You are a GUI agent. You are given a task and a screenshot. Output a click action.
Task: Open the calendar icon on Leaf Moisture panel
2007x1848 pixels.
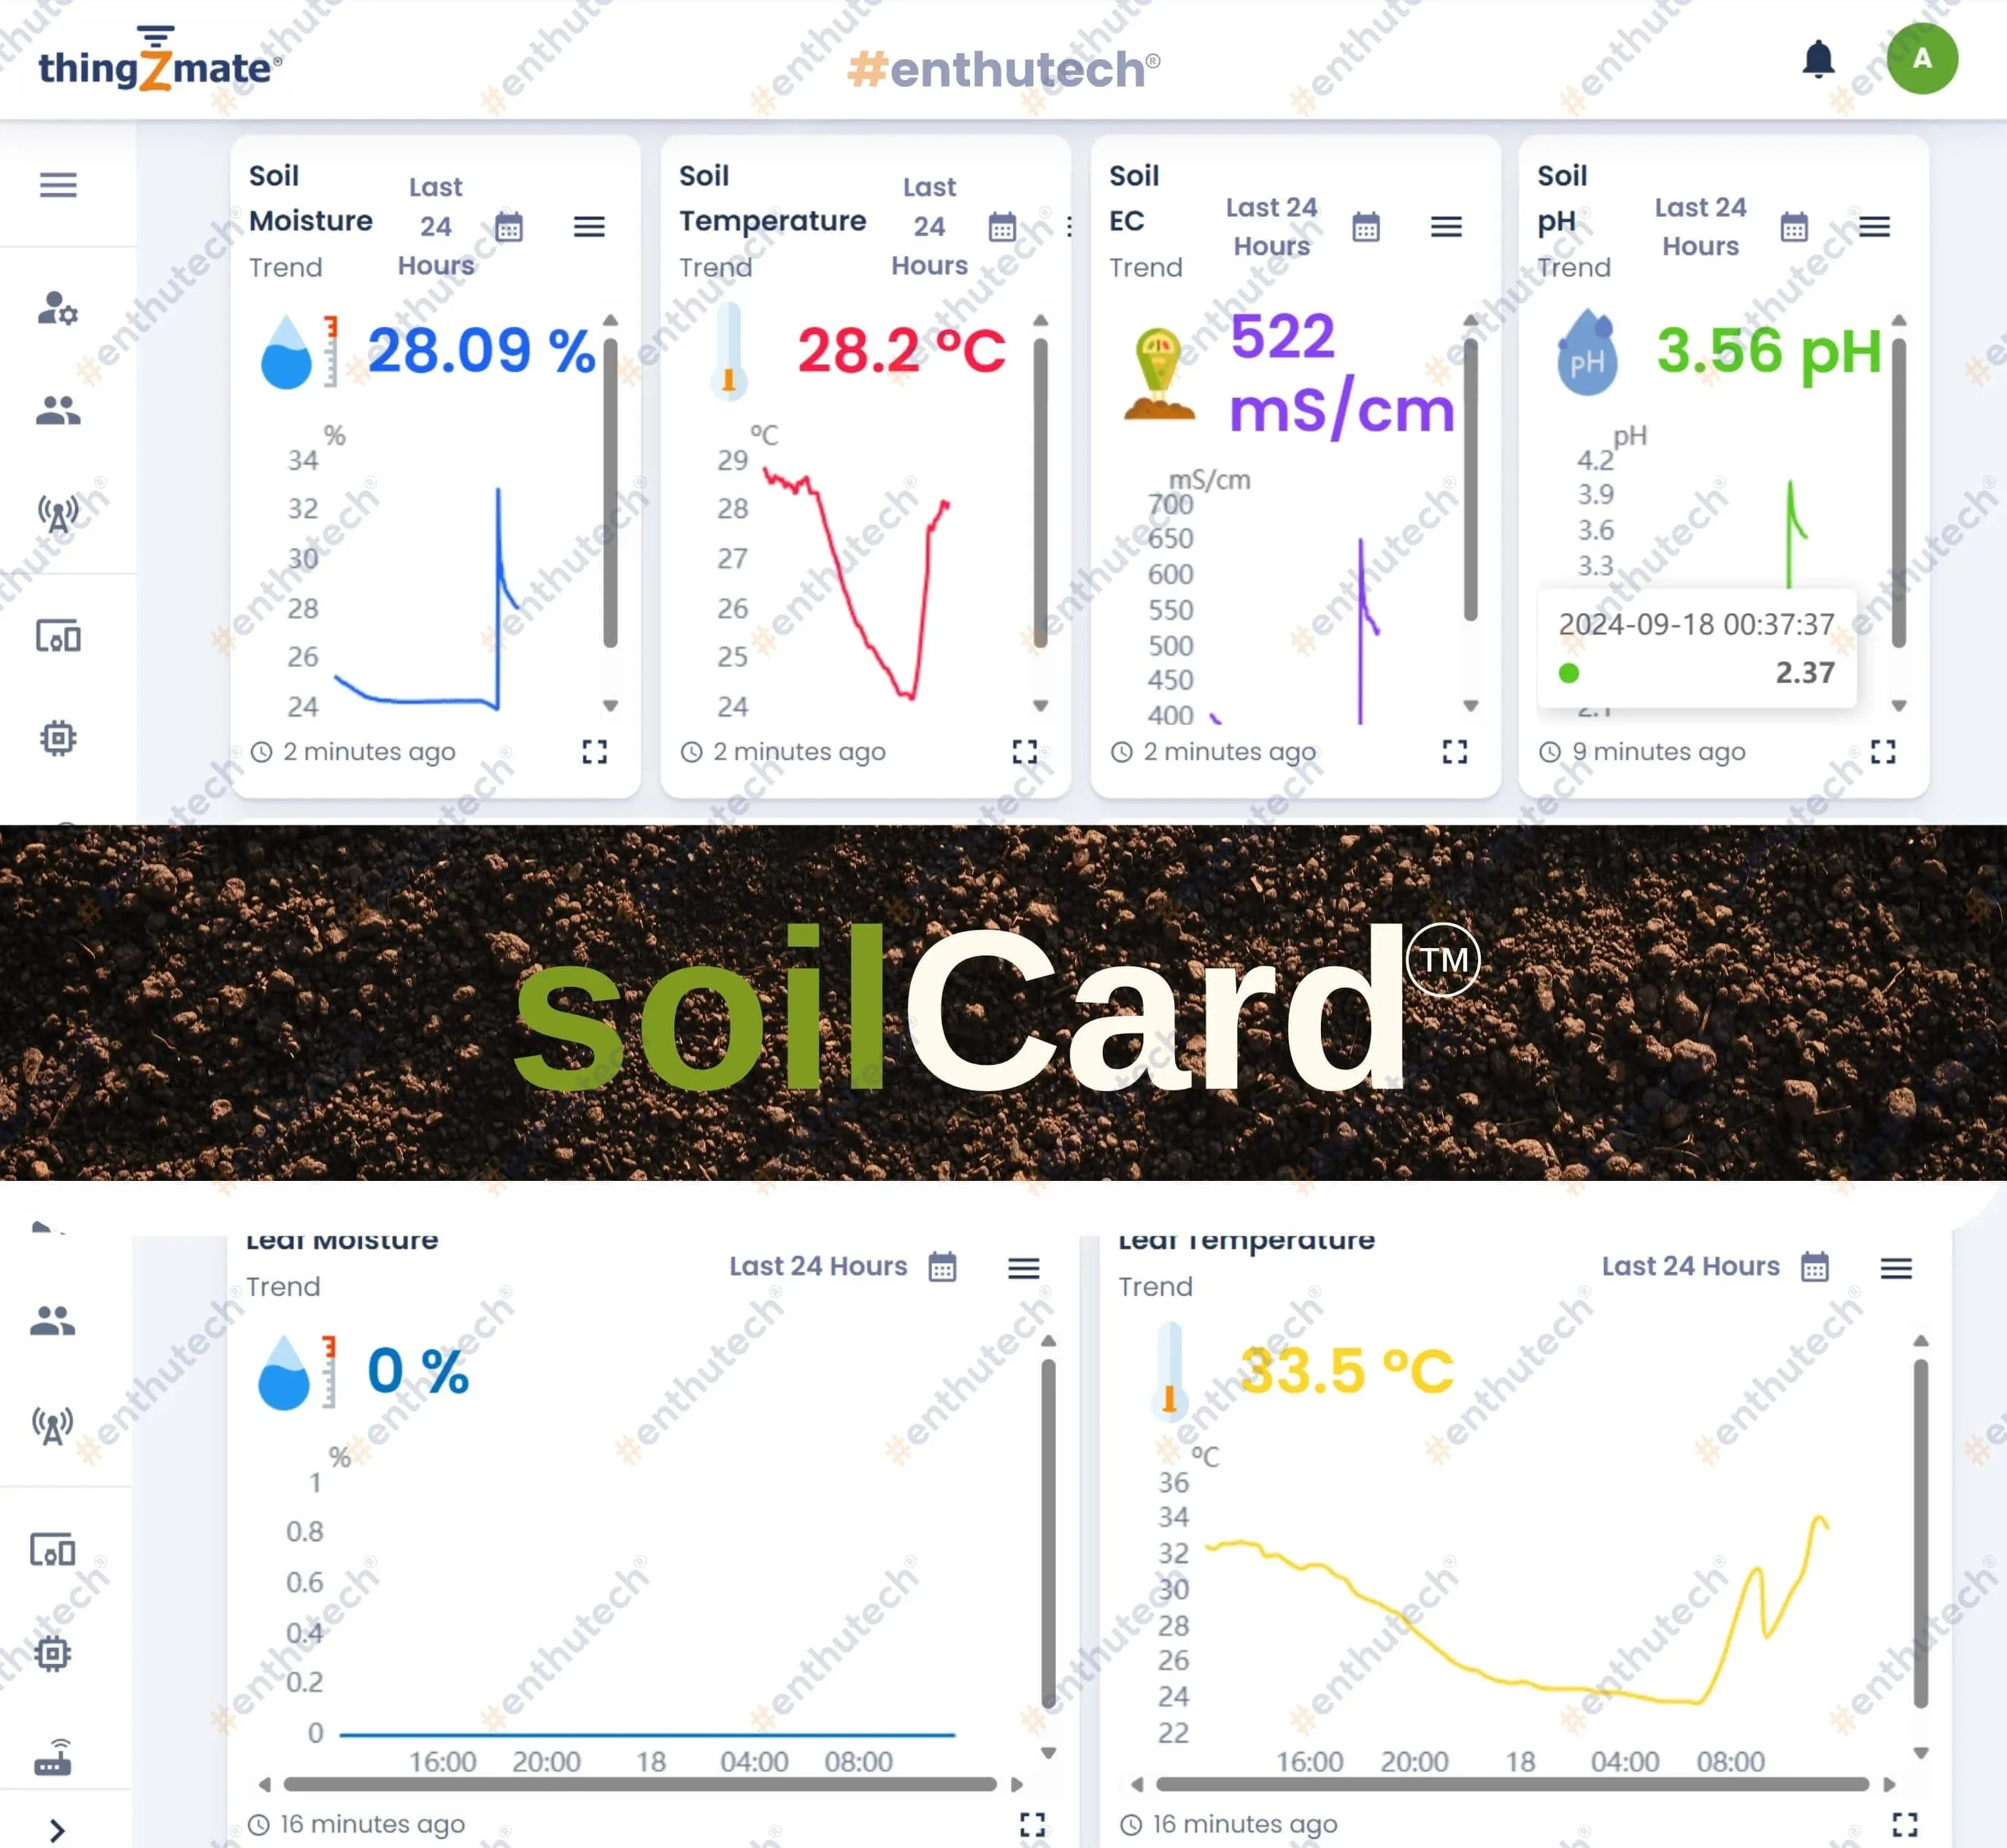coord(942,1267)
